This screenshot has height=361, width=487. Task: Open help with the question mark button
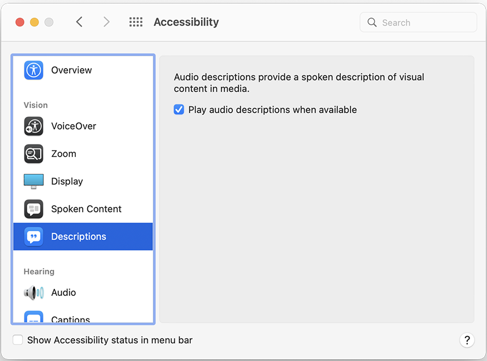[467, 340]
